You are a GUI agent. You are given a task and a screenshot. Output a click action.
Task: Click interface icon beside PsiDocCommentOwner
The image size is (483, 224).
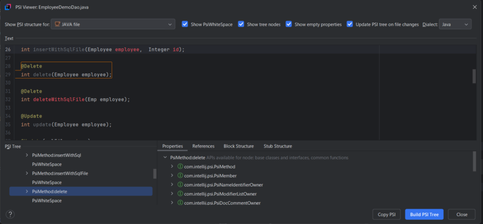click(181, 203)
